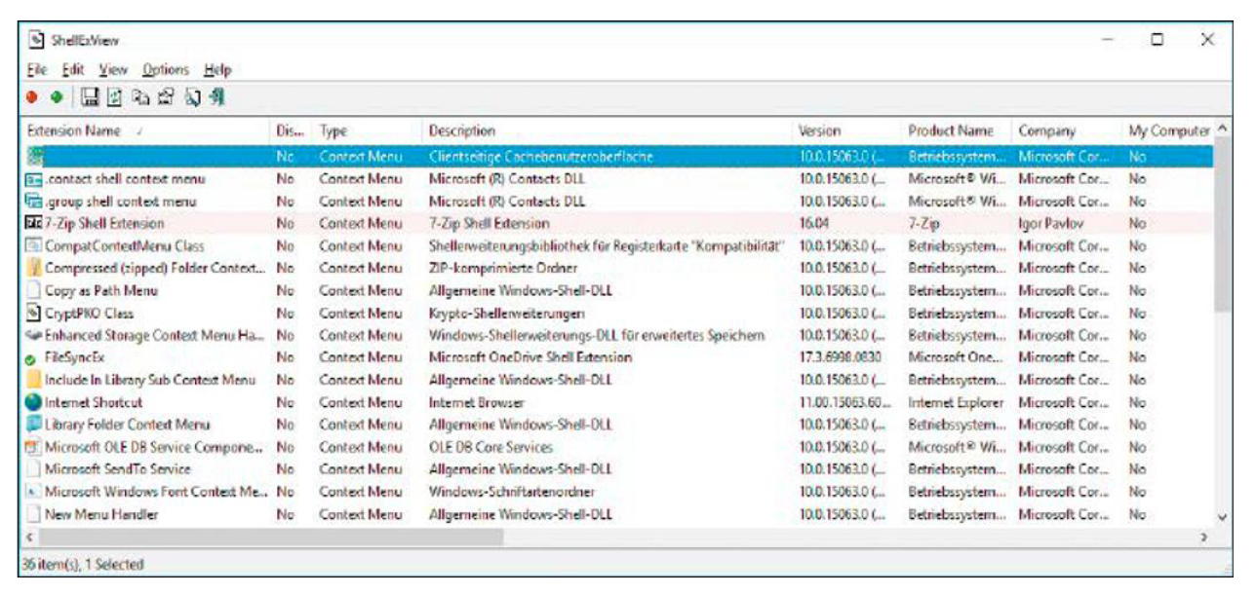Click the Copy as Path Menu icon

(34, 291)
